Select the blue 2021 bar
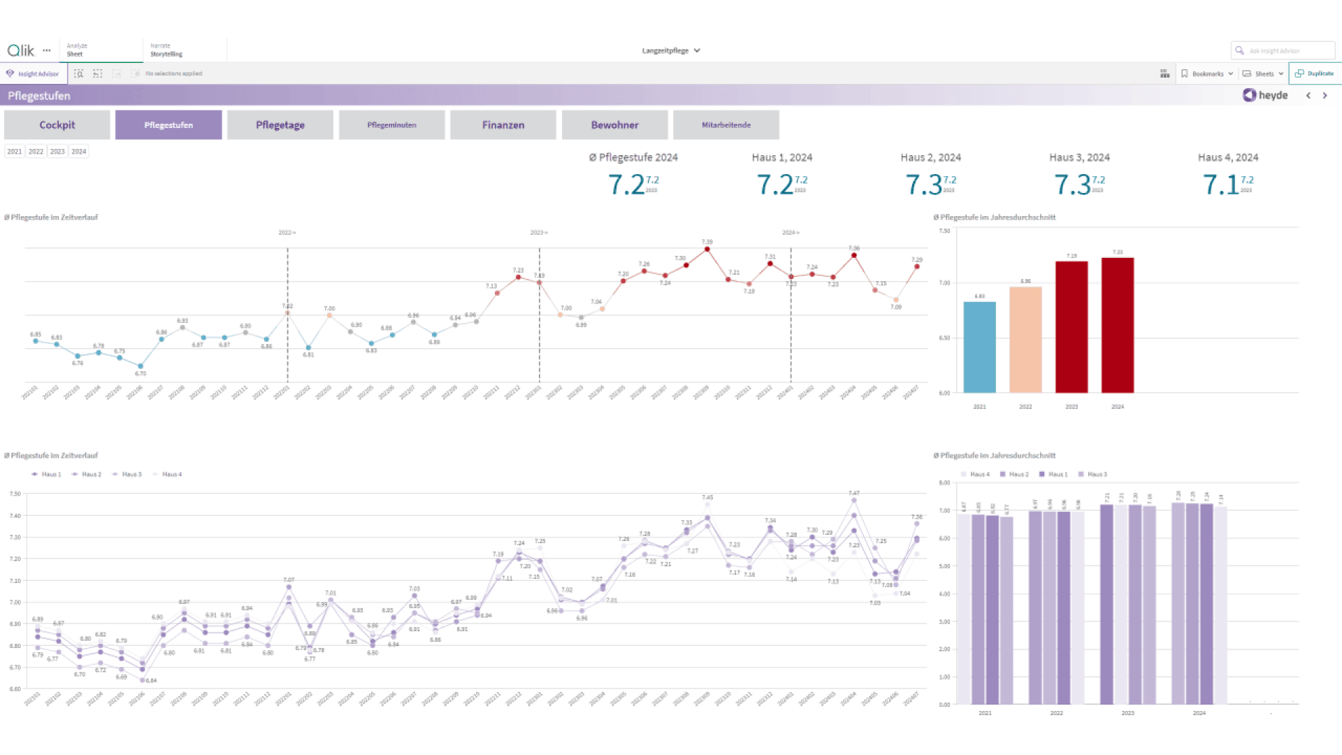 tap(979, 347)
